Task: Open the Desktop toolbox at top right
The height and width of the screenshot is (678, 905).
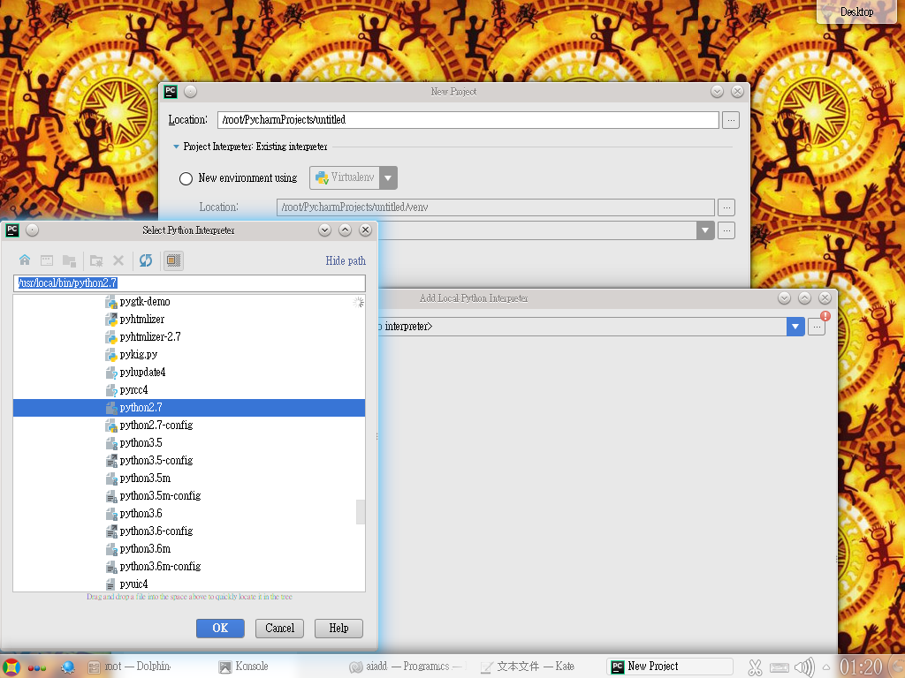Action: 856,11
